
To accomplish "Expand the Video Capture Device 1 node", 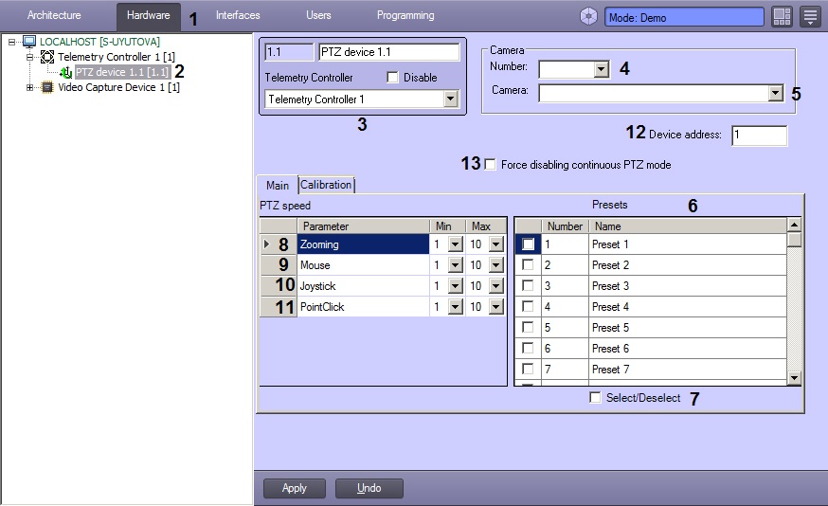I will click(x=29, y=87).
